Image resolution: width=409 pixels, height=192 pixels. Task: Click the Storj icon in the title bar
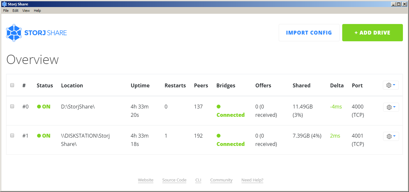pos(4,4)
